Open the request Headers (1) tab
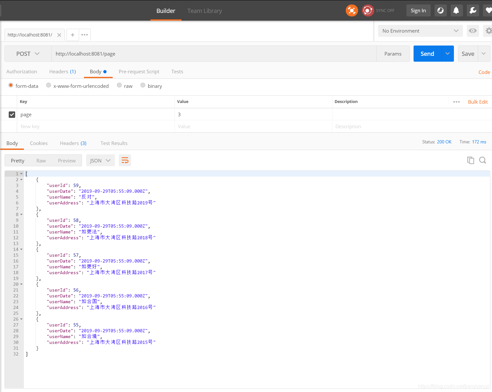492x392 pixels. point(63,72)
